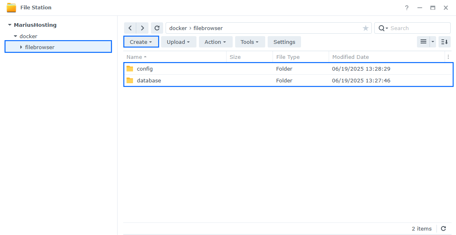
Task: Open the view mode dropdown arrow
Action: (433, 42)
